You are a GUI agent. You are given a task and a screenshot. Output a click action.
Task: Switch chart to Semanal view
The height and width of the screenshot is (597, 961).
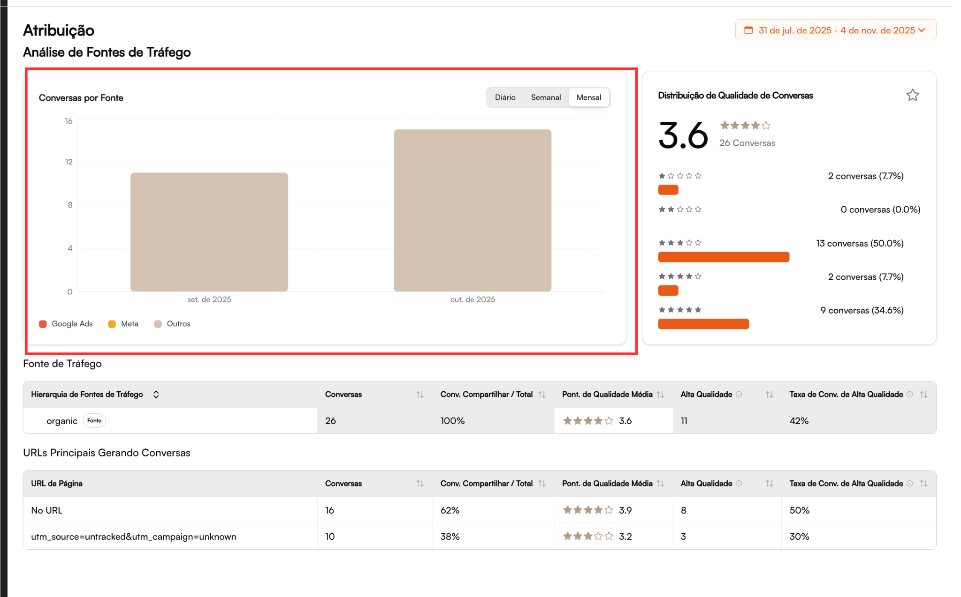546,97
